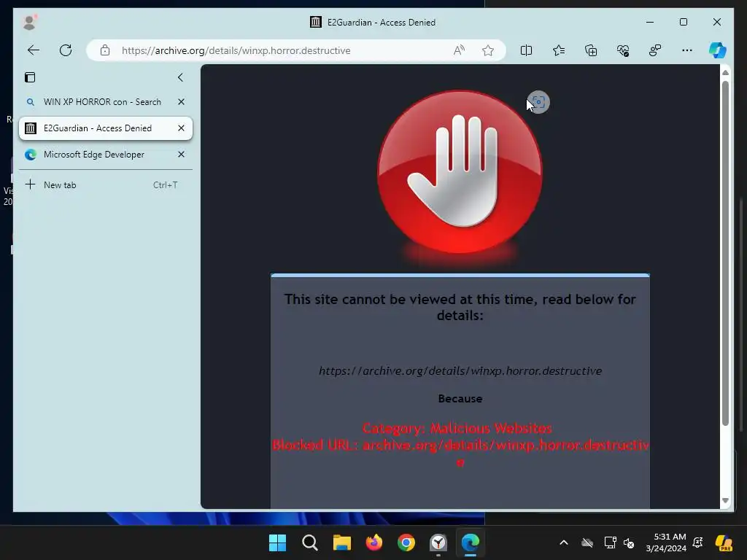Click the red stop hand image
747x560 pixels.
(x=460, y=172)
